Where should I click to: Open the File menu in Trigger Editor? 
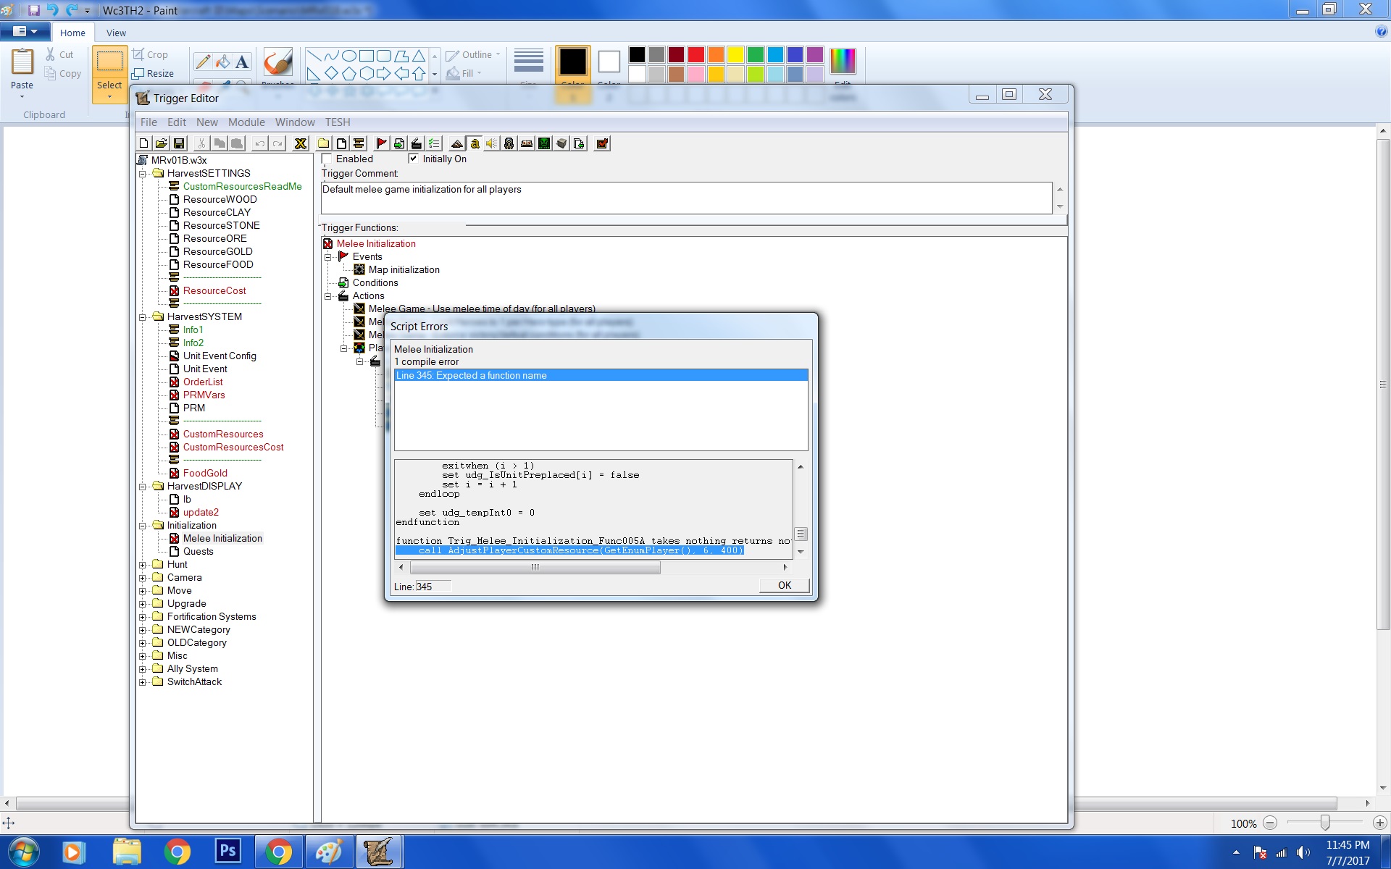click(x=149, y=122)
